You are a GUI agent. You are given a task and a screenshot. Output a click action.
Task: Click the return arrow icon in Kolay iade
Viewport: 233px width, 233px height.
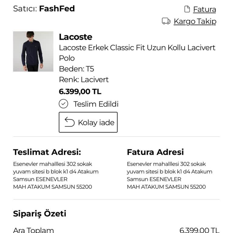click(69, 122)
